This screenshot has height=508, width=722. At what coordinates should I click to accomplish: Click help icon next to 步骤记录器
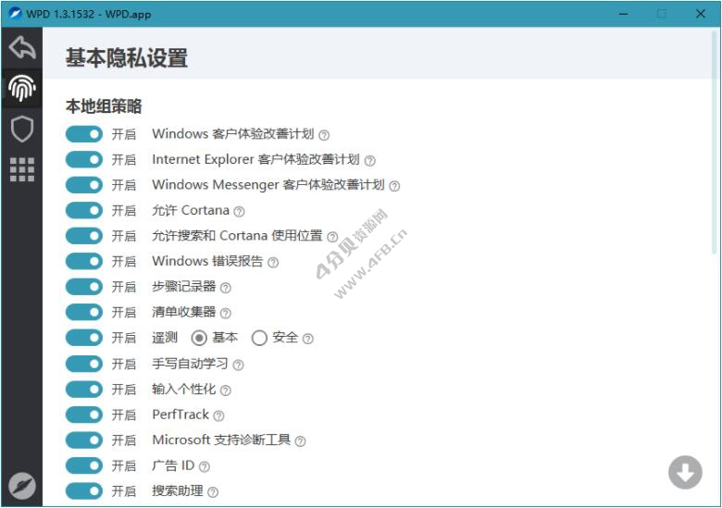(x=225, y=288)
